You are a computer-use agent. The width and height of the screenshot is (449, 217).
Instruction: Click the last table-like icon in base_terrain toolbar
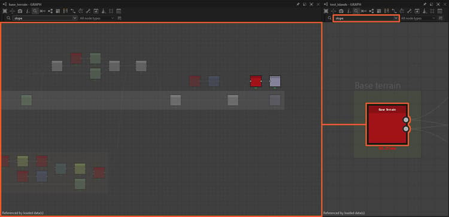coord(119,11)
